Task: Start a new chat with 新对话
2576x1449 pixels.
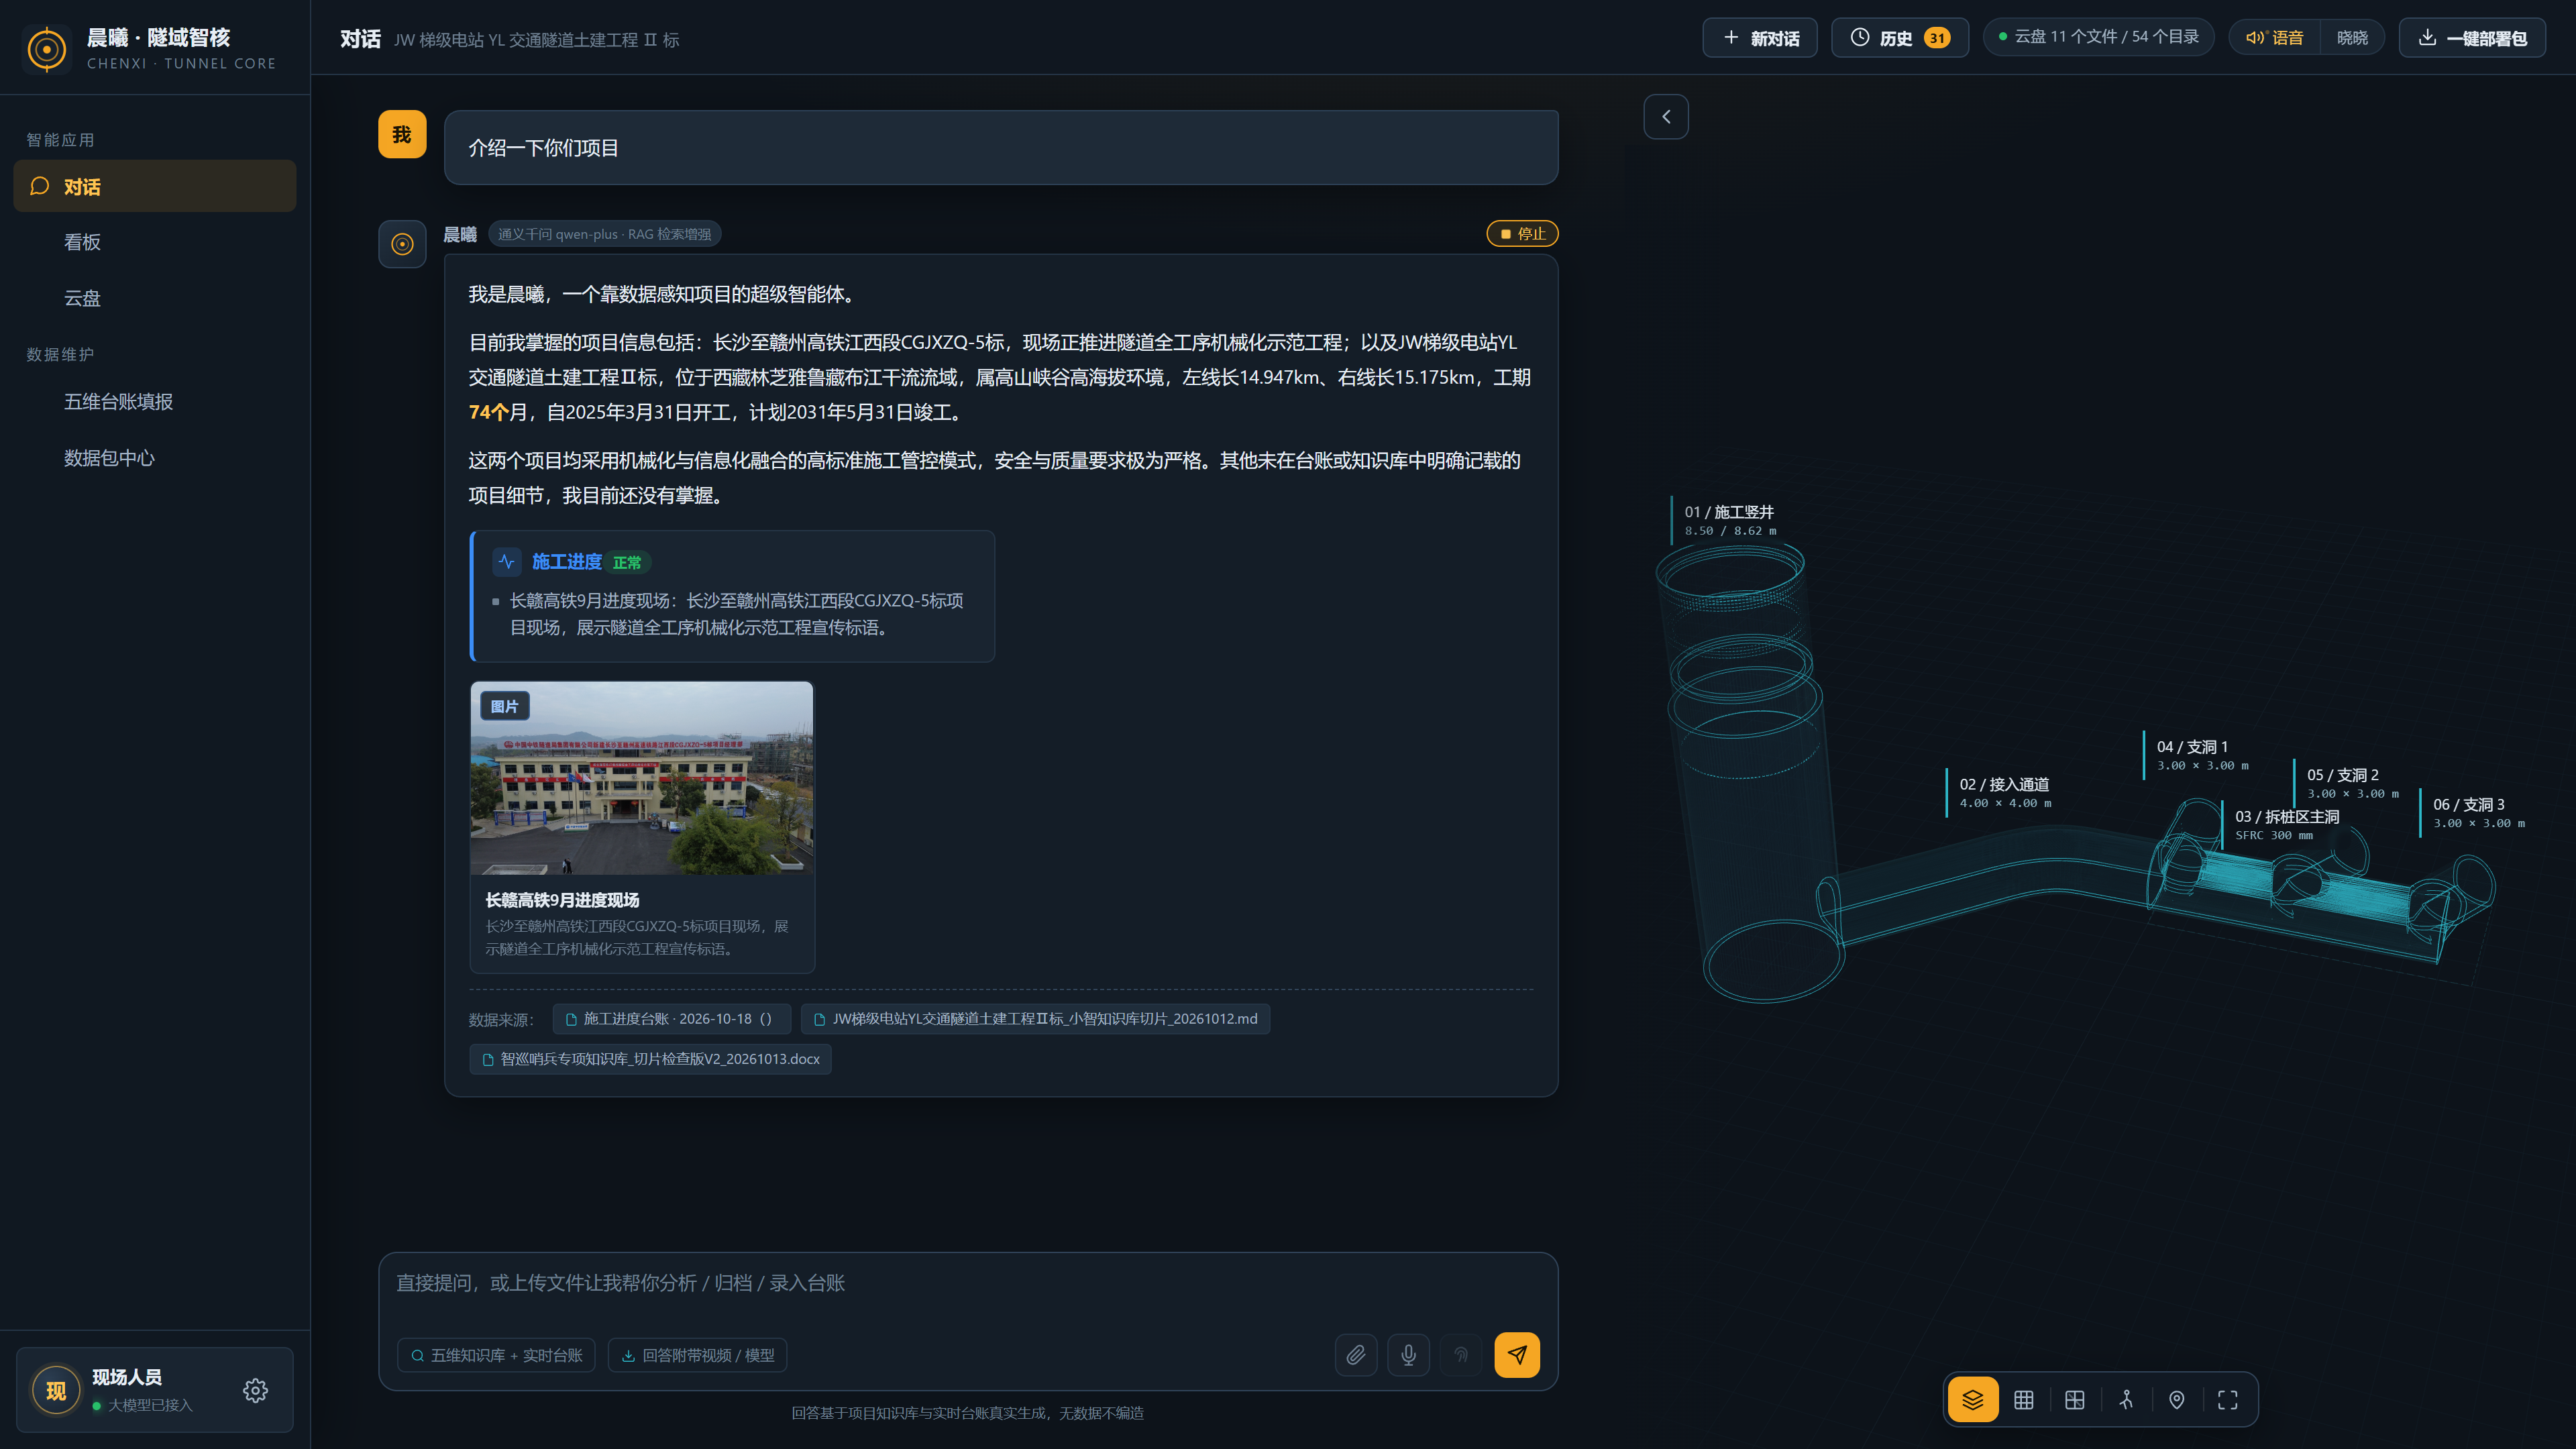Action: pyautogui.click(x=1760, y=38)
